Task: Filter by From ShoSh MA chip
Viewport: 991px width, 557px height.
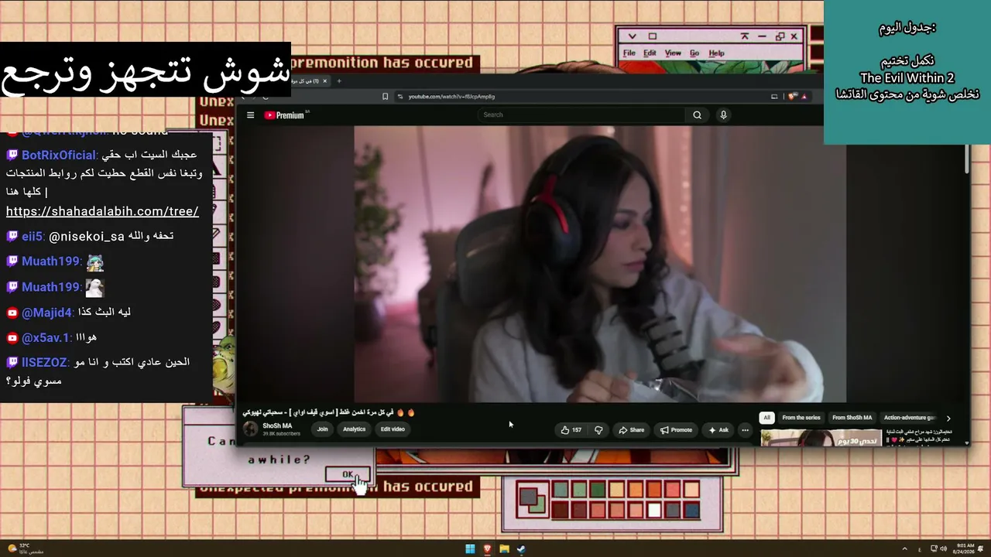Action: (x=852, y=418)
